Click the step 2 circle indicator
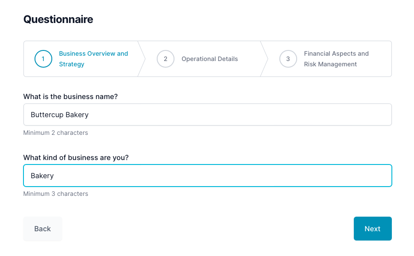The image size is (414, 256). point(166,59)
